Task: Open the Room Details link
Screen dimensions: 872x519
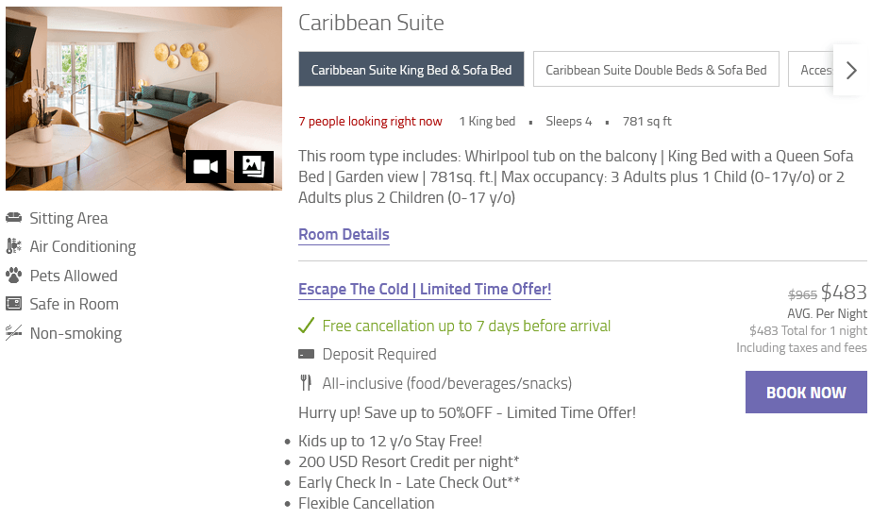Action: click(x=344, y=235)
